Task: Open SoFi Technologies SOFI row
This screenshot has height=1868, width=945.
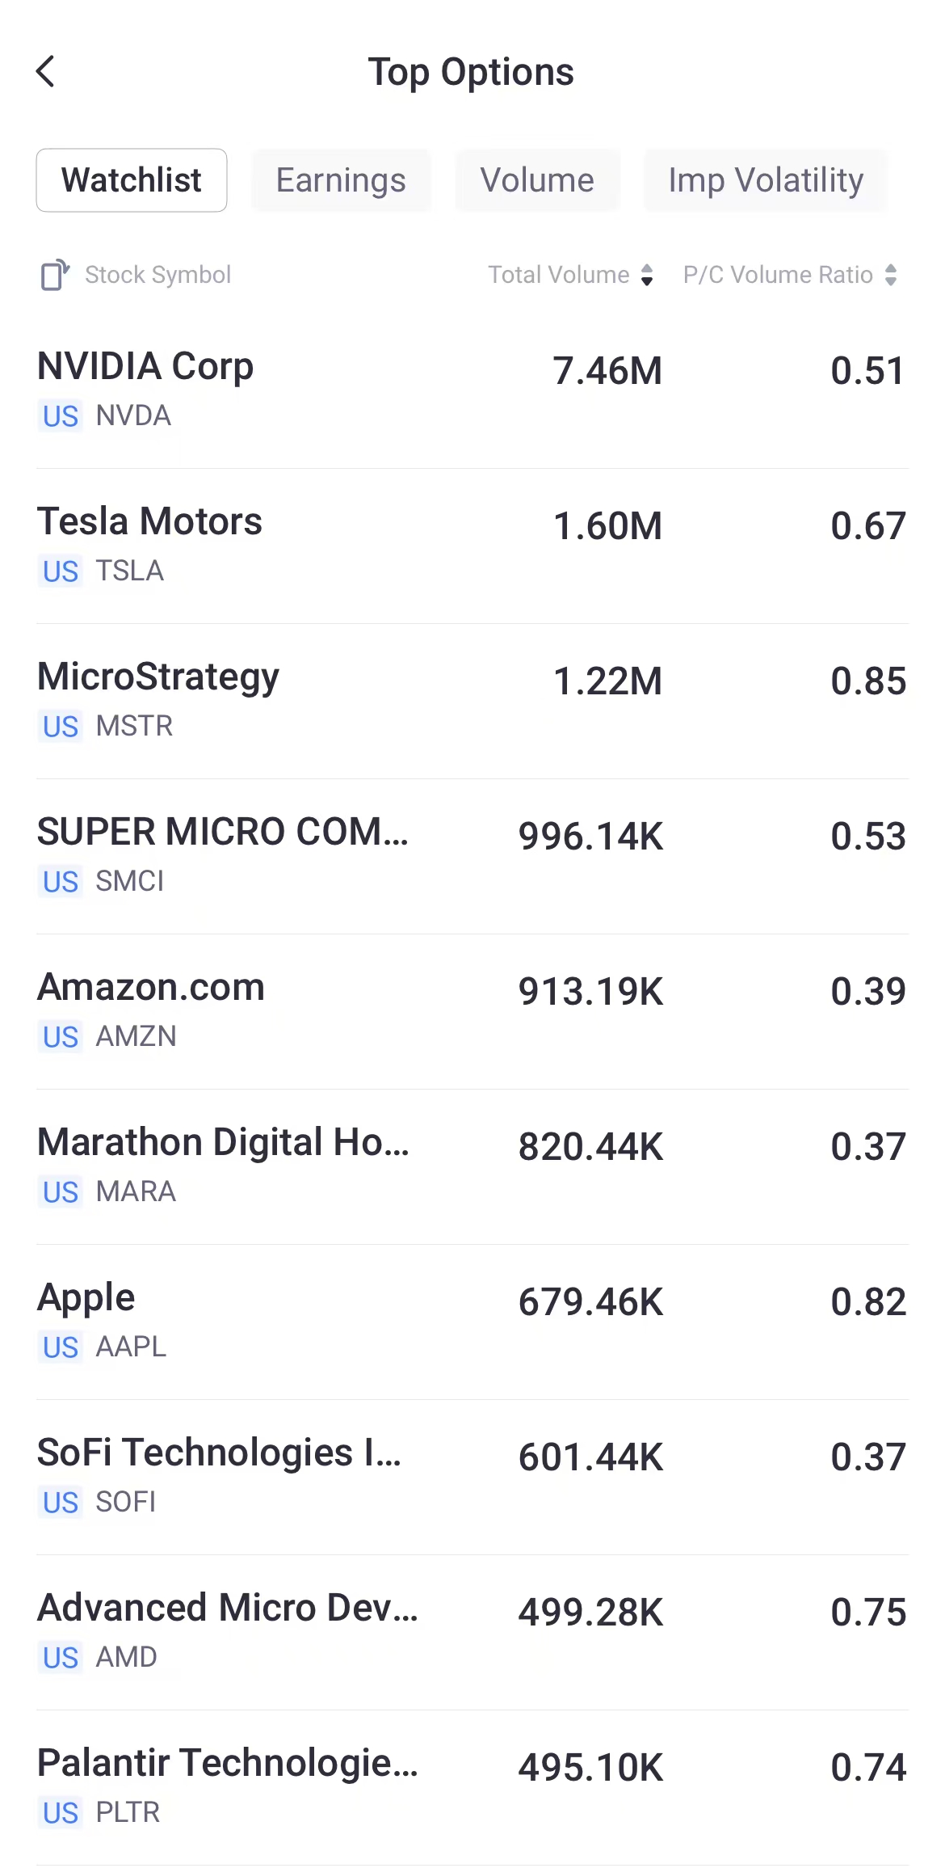Action: pyautogui.click(x=472, y=1476)
